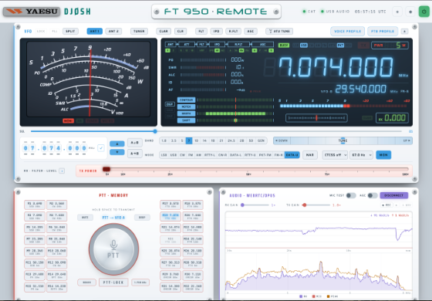This screenshot has width=432, height=301.
Task: Click the IPO button
Action: [x=216, y=31]
